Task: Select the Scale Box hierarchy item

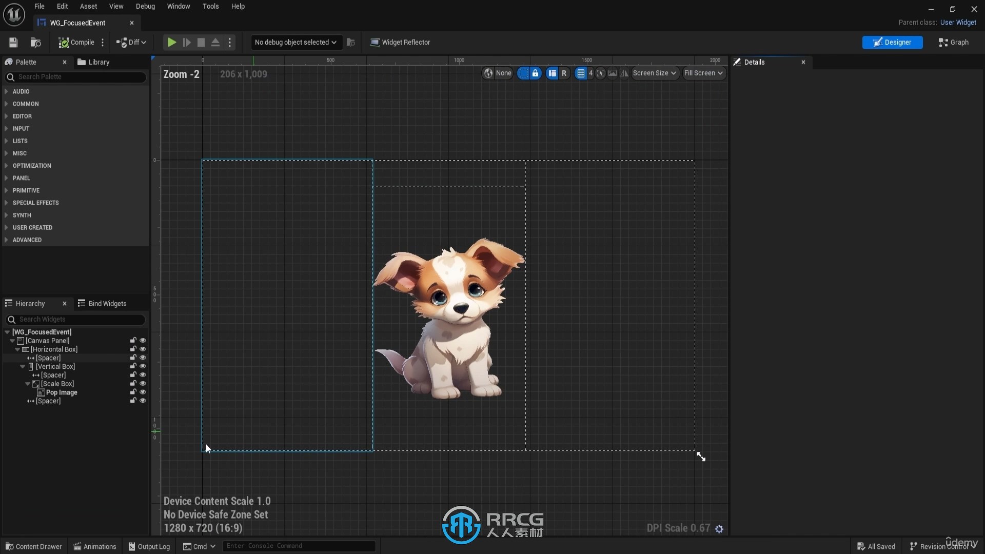Action: [57, 384]
